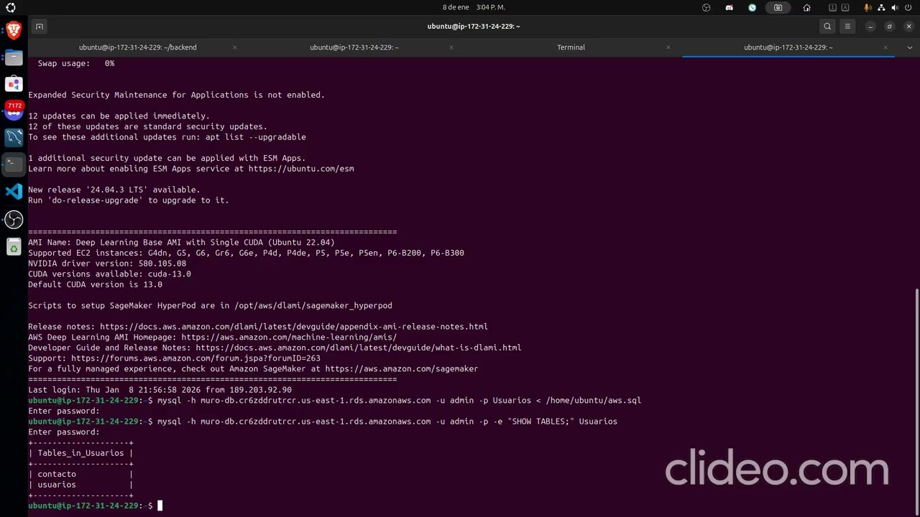Click the 'contacto' table row
This screenshot has width=920, height=517.
pyautogui.click(x=57, y=474)
